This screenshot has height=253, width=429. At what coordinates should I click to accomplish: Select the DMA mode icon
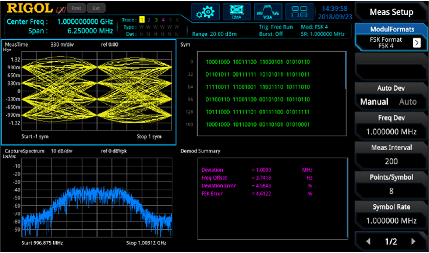(237, 12)
